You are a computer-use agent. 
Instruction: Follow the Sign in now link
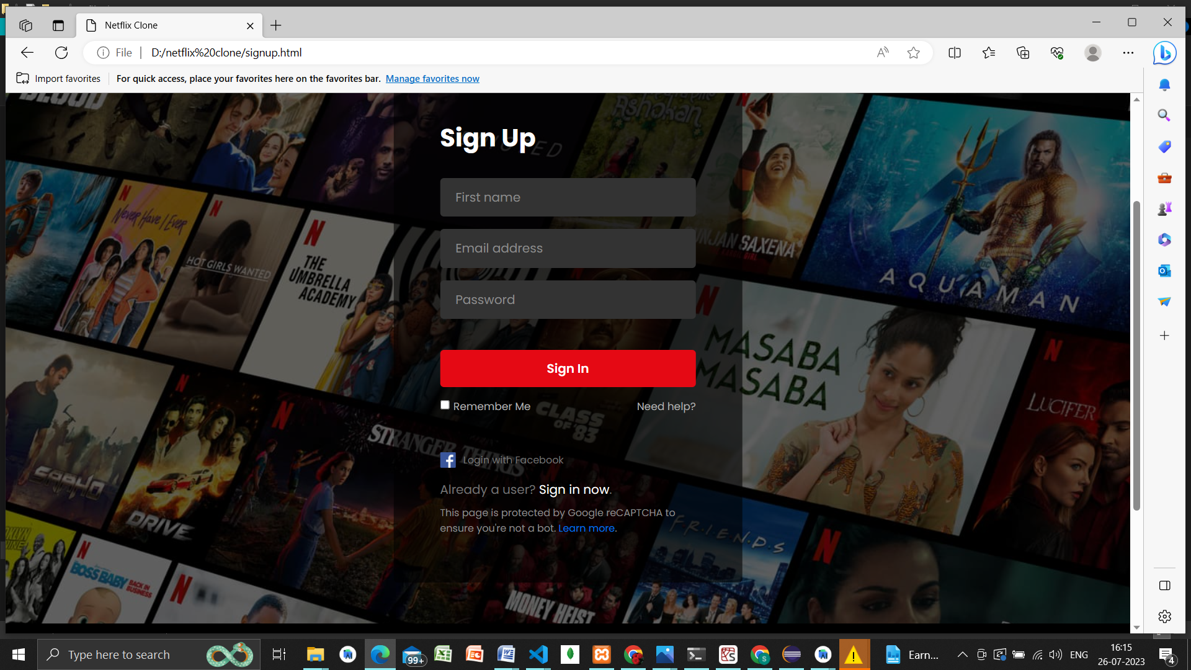(x=574, y=489)
